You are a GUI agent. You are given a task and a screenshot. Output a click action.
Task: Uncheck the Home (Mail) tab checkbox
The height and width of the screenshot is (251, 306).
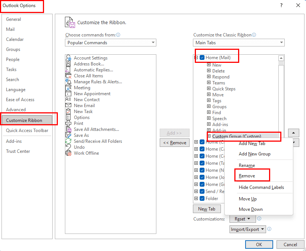202,58
